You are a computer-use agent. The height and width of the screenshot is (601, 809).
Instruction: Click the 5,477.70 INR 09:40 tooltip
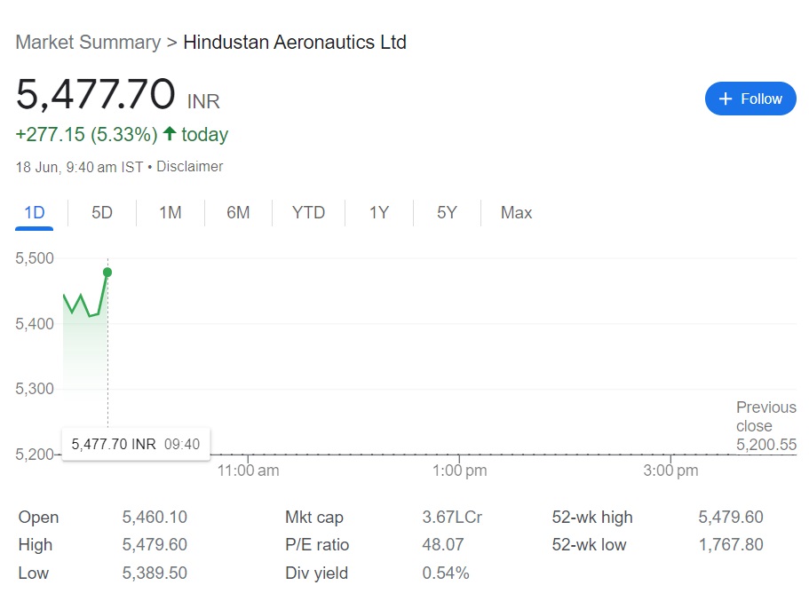[x=135, y=444]
